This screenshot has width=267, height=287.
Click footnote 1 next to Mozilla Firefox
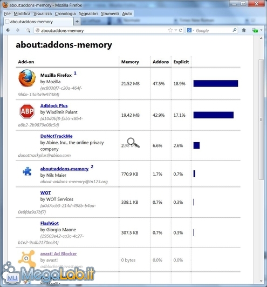75,73
